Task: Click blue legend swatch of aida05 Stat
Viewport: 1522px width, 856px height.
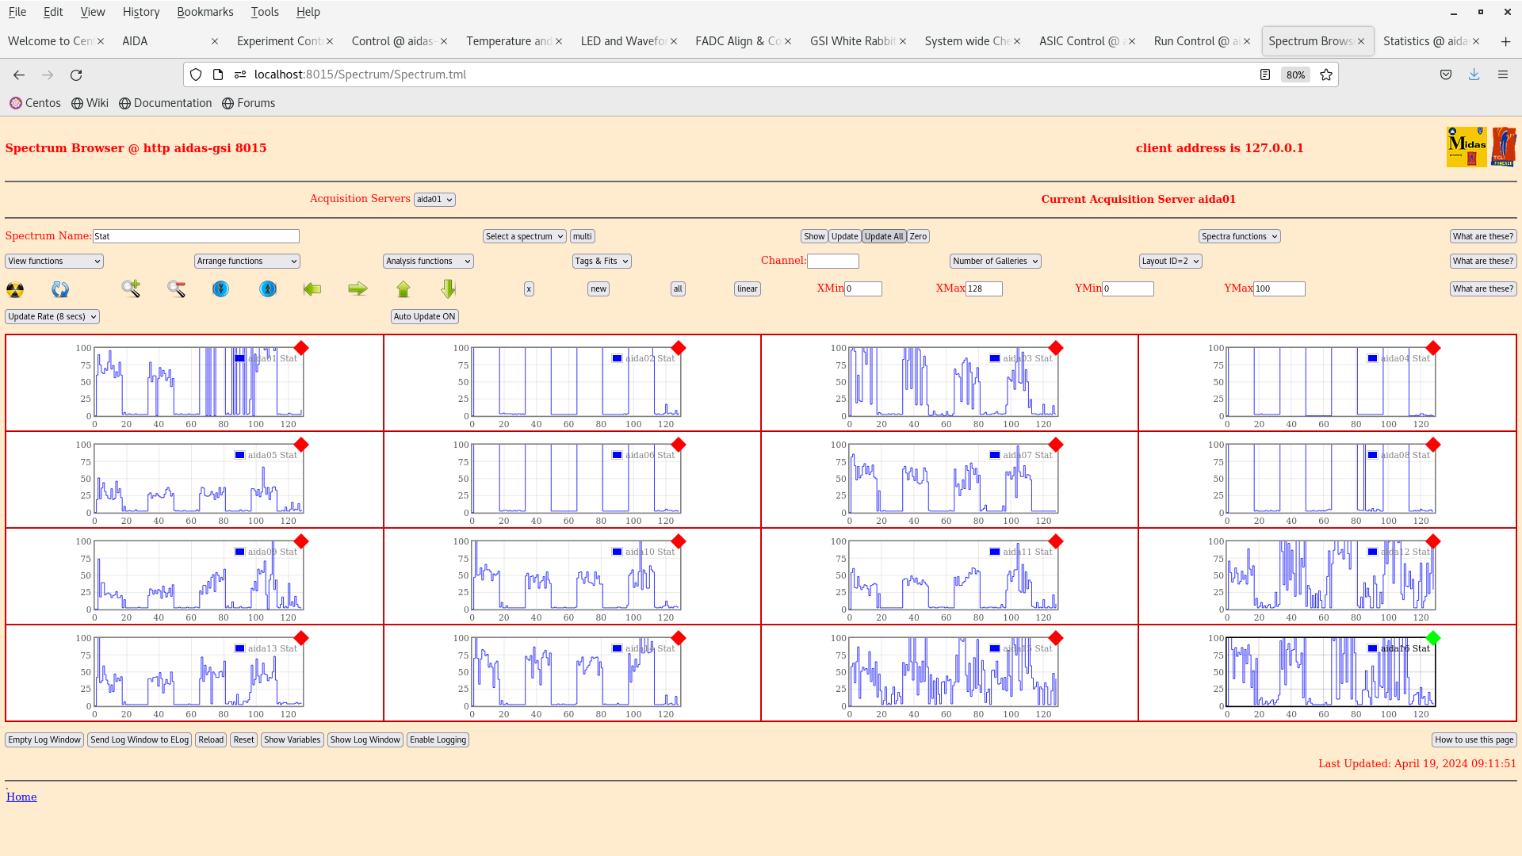Action: [x=239, y=455]
